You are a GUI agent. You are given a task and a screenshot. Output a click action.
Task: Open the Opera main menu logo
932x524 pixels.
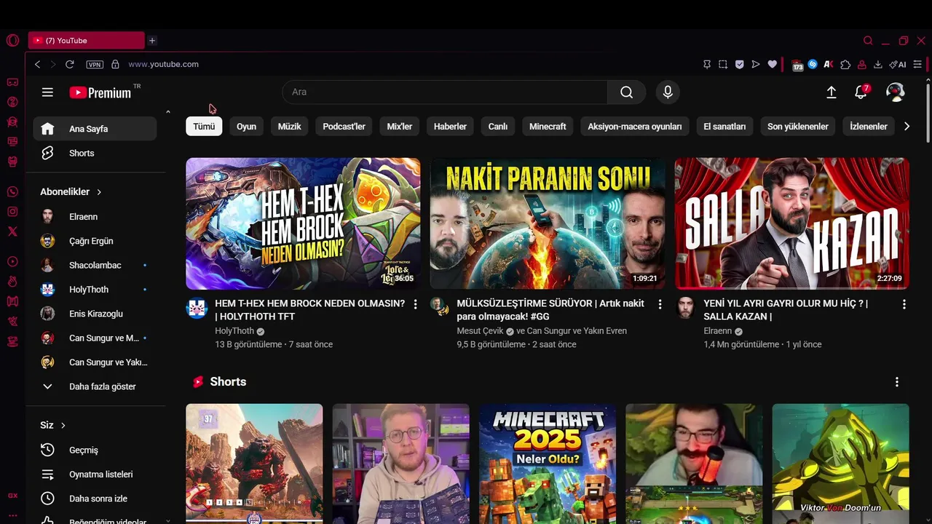click(x=12, y=41)
